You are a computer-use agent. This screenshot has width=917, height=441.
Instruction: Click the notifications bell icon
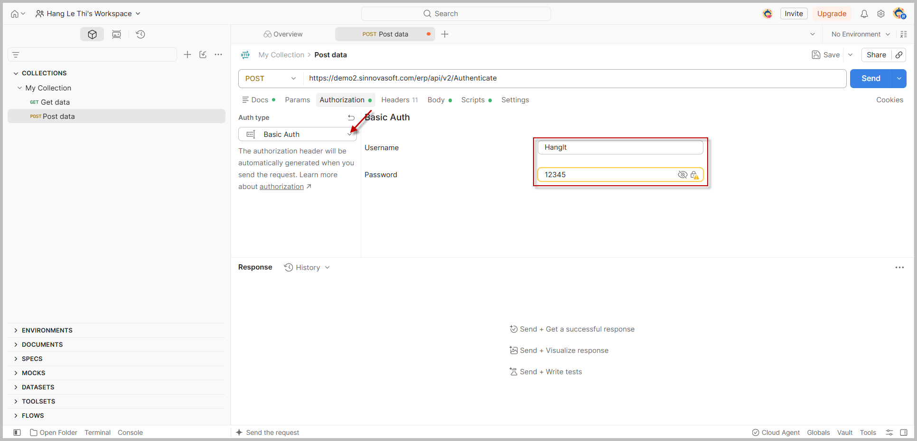[x=864, y=14]
